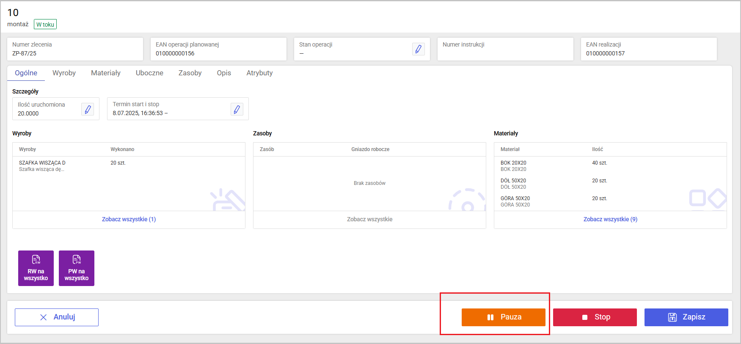This screenshot has height=344, width=741.
Task: Edit Termin start i stop via pencil icon
Action: click(x=237, y=109)
